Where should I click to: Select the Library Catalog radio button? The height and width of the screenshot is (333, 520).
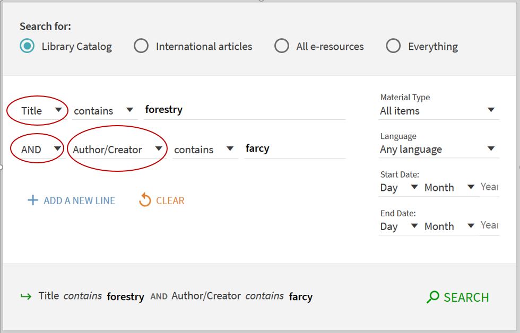[x=27, y=46]
